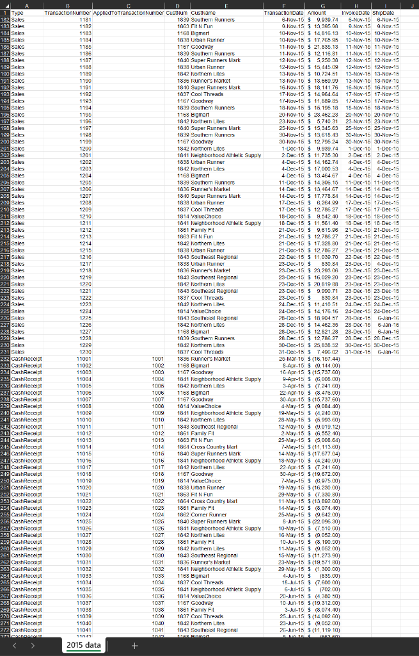Select transaction number cell 11001
The image size is (419, 656).
68,359
